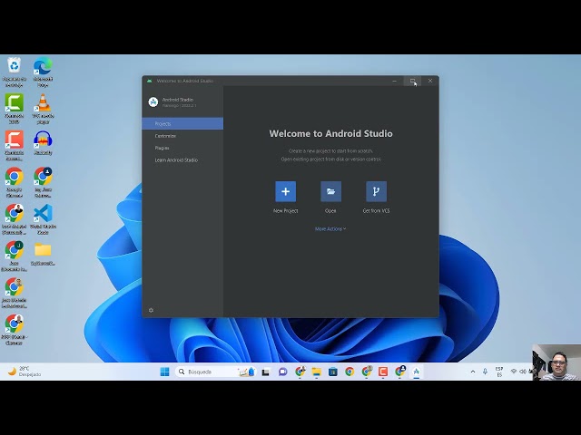Open the ESP keyboard language indicator
Viewport: 581px width, 435px height.
[499, 372]
